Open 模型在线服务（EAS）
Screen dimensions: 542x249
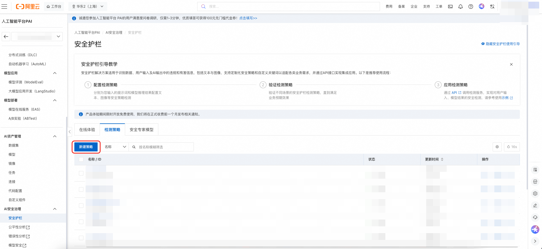[x=24, y=109]
